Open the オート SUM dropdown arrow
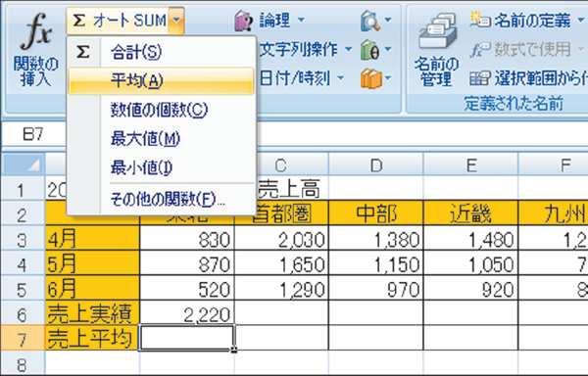Viewport: 588px width, 376px height. [176, 21]
